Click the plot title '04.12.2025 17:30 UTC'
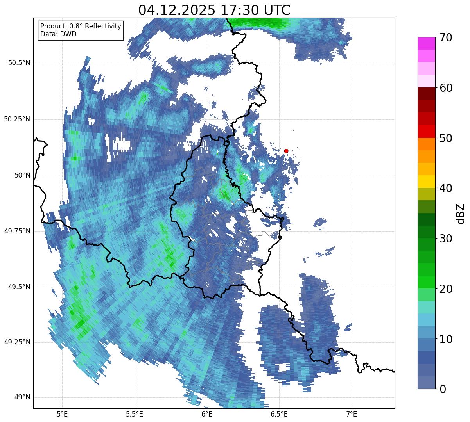Screen dimensions: 470x422 click(x=214, y=10)
